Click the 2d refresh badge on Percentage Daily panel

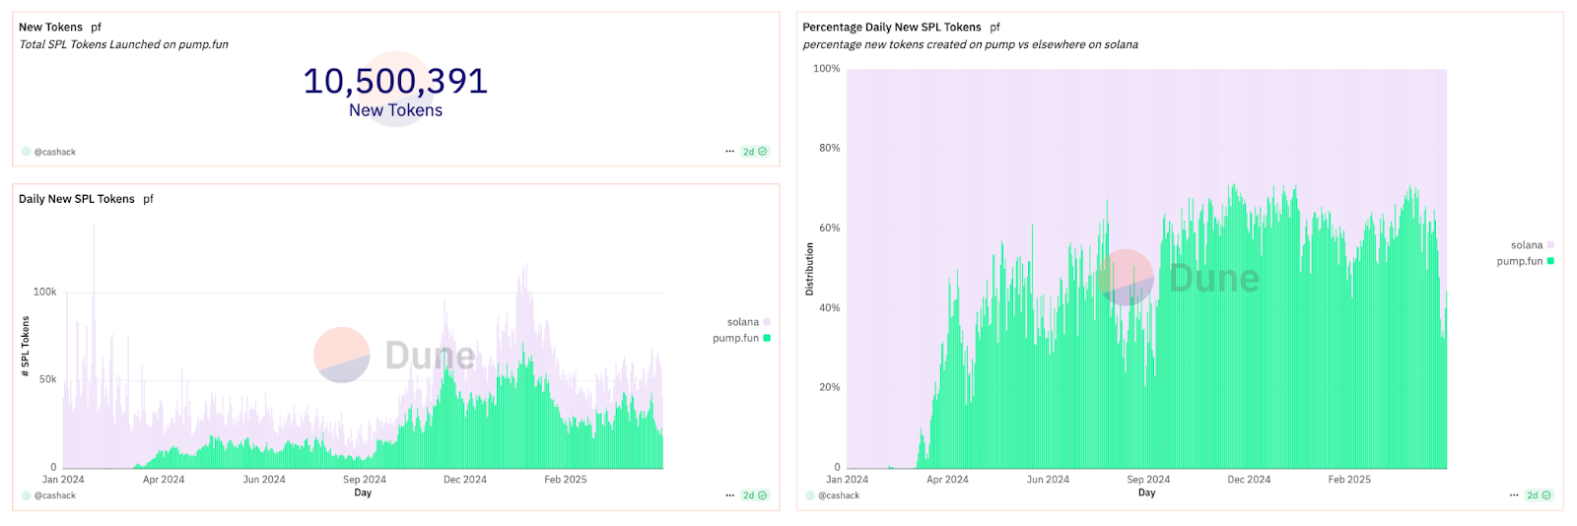1539,495
